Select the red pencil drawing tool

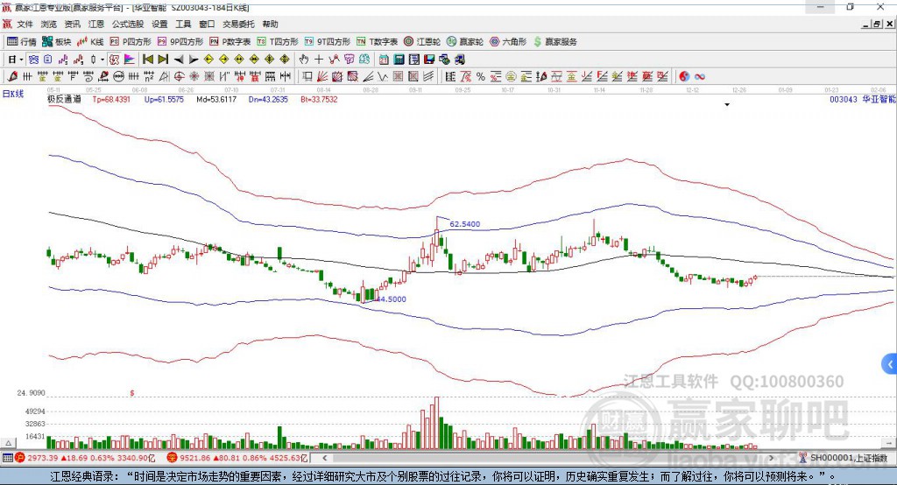[x=12, y=76]
